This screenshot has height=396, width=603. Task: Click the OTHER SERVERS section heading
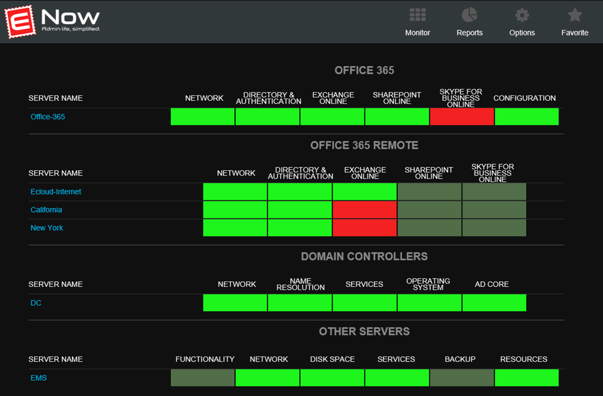pos(364,332)
